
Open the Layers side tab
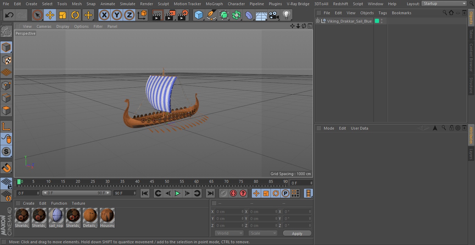[x=471, y=154]
